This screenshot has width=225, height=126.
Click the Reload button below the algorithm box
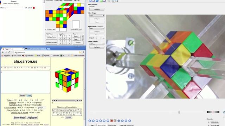(22, 95)
